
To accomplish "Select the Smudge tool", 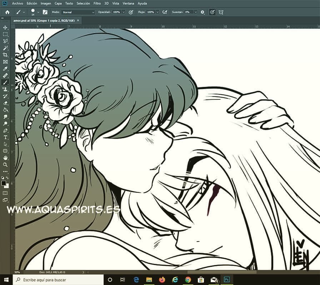I will pyautogui.click(x=5, y=117).
